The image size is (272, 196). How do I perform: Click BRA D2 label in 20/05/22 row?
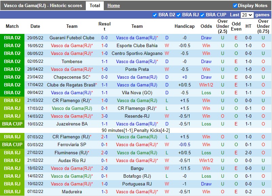[12, 38]
